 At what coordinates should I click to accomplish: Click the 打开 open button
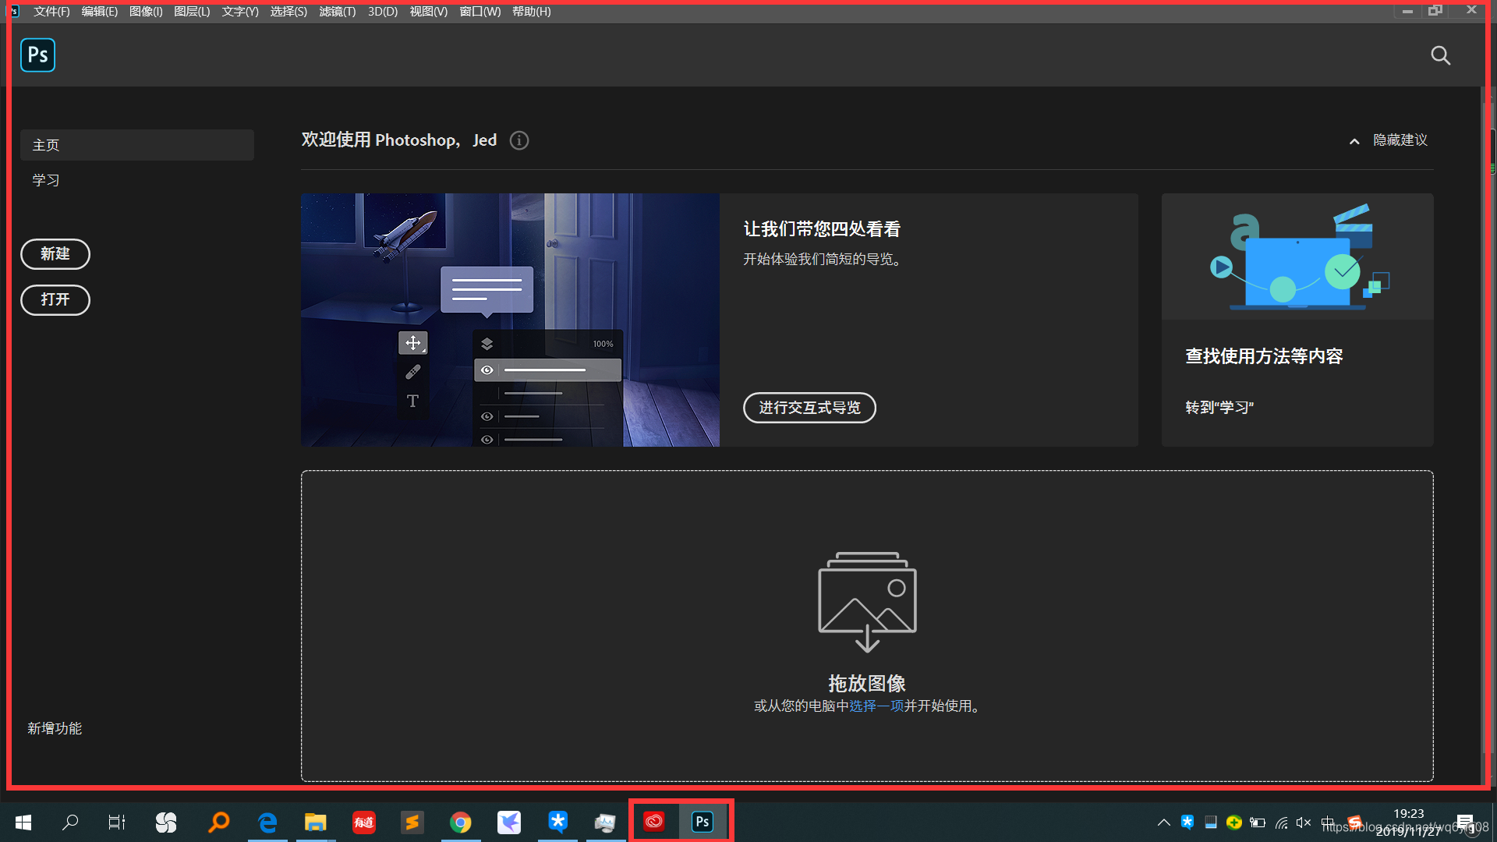(55, 300)
